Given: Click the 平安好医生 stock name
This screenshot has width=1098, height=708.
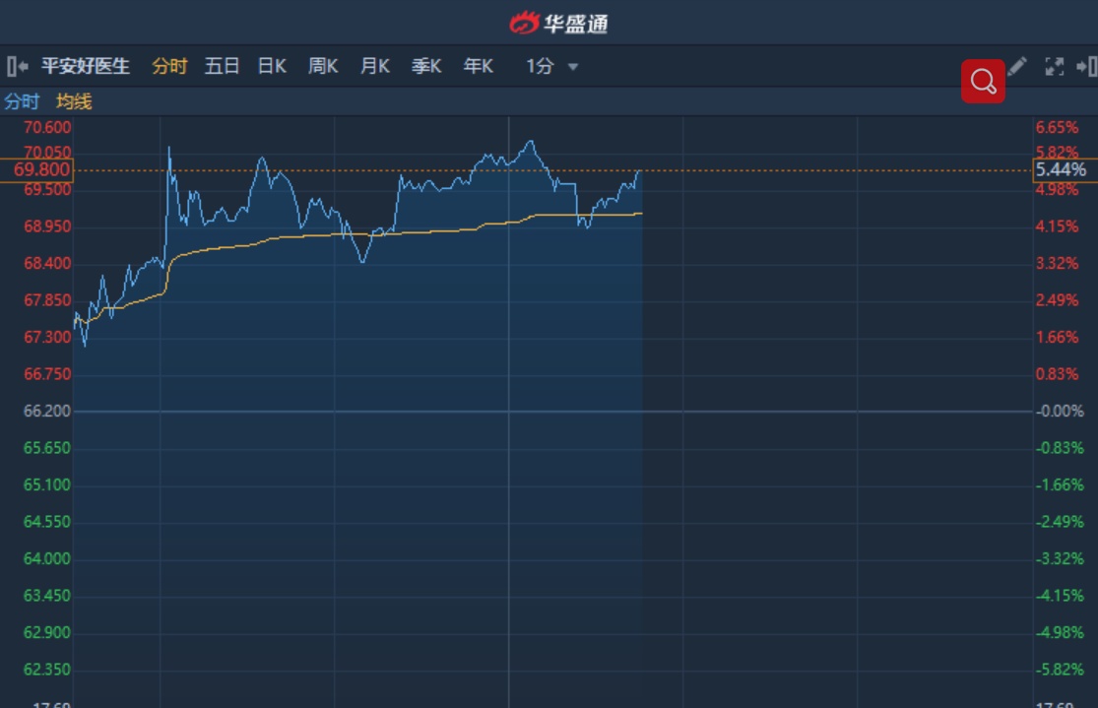Looking at the screenshot, I should 86,67.
